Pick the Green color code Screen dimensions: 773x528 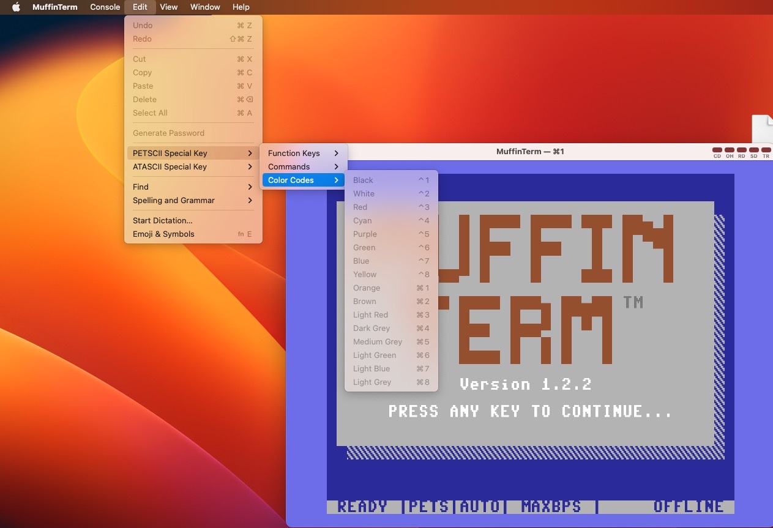coord(392,247)
